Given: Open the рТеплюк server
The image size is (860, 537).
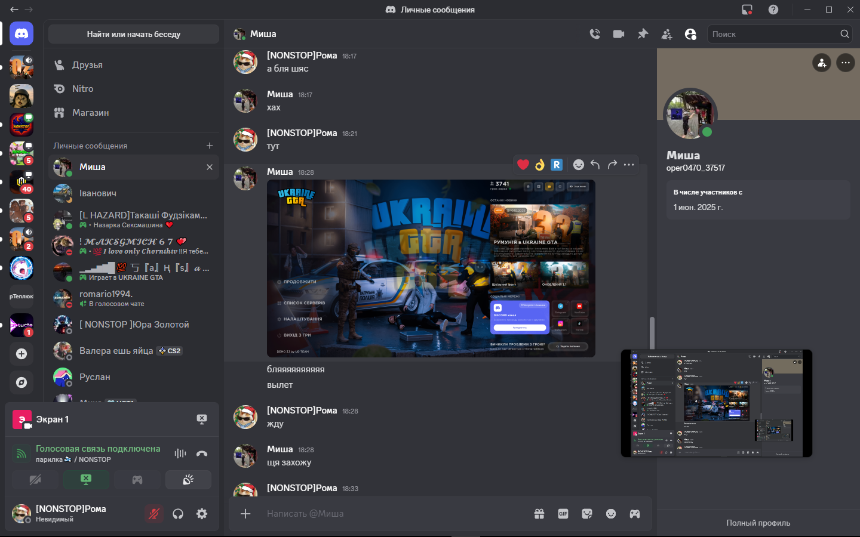Looking at the screenshot, I should 21,297.
